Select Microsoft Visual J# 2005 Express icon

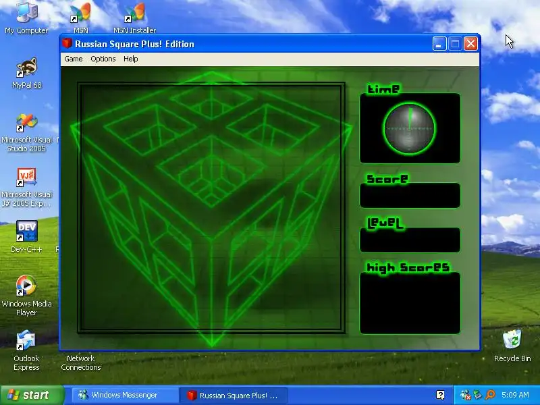(x=26, y=188)
